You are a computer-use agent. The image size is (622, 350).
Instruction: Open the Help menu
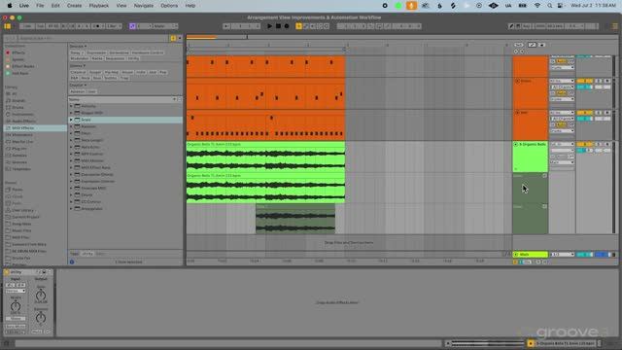(190, 6)
